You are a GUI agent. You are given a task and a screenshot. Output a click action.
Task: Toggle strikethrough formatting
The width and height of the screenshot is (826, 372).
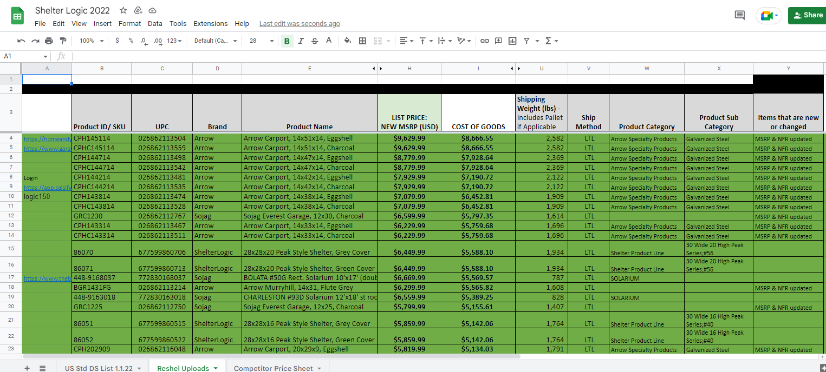point(315,41)
